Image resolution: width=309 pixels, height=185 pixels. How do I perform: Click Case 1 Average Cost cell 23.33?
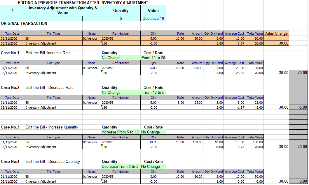click(x=234, y=73)
